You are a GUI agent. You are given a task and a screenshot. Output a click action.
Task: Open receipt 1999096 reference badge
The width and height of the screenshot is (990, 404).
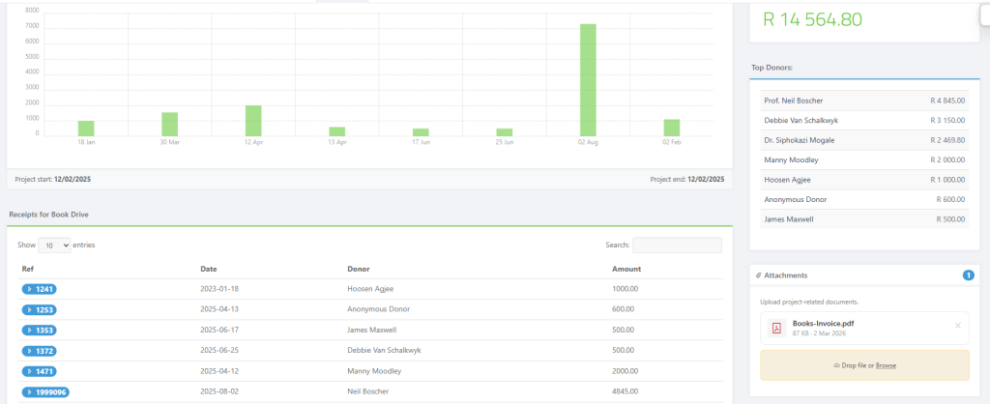[45, 391]
